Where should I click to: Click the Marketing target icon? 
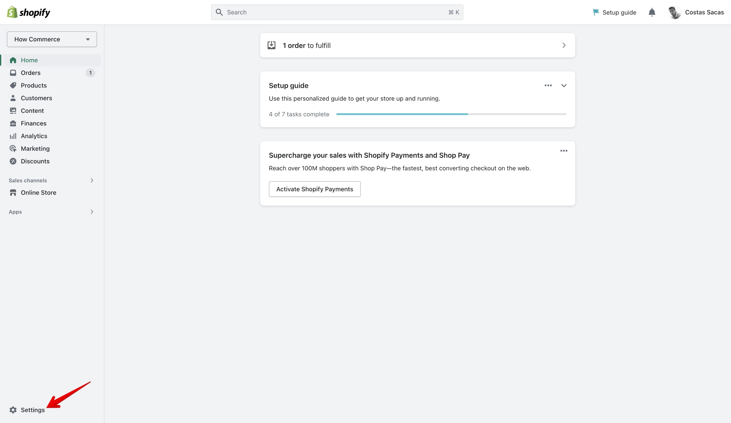point(13,148)
